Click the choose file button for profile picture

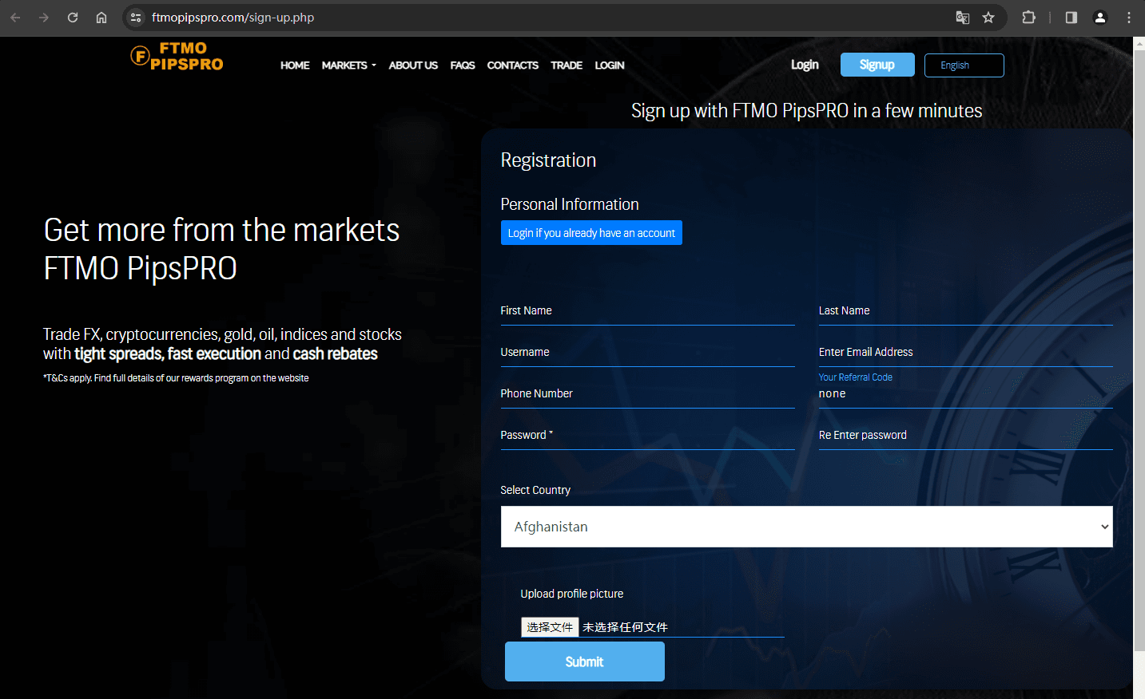pyautogui.click(x=550, y=627)
